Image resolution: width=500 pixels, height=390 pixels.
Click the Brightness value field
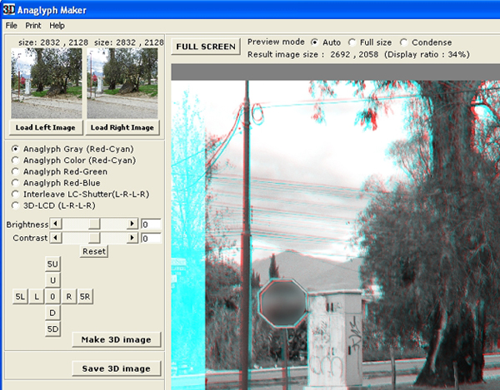pyautogui.click(x=151, y=225)
